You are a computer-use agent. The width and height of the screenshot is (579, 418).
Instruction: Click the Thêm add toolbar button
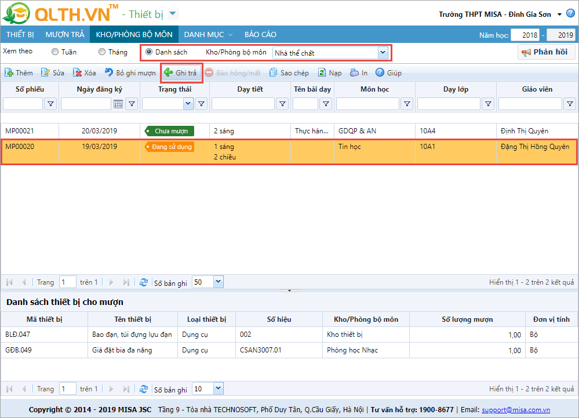19,72
